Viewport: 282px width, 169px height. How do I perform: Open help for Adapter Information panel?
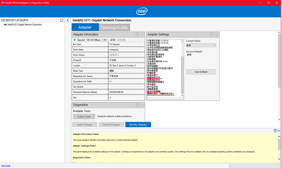(137, 35)
